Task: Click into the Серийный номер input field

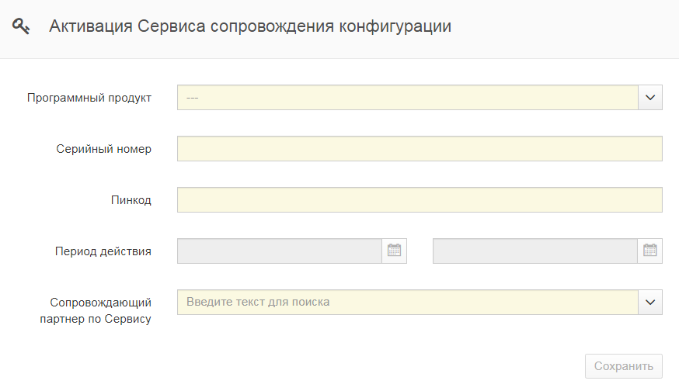Action: (x=420, y=149)
